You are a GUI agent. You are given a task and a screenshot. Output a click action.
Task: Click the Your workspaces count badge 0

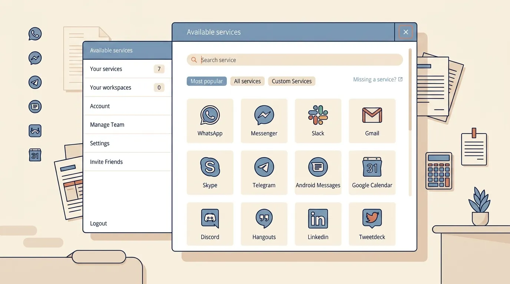159,88
